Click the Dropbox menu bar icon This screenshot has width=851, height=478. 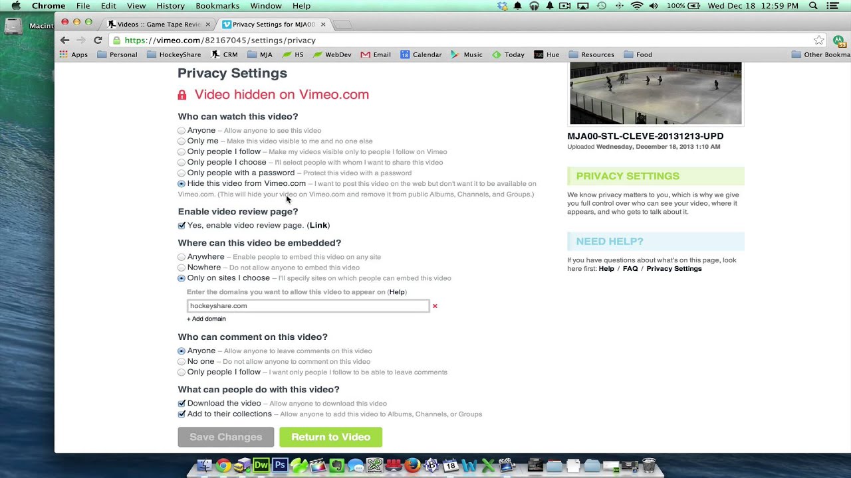(x=503, y=6)
